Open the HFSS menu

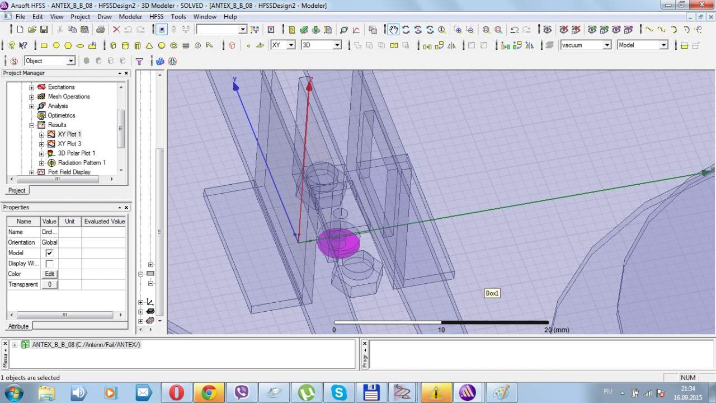click(156, 17)
